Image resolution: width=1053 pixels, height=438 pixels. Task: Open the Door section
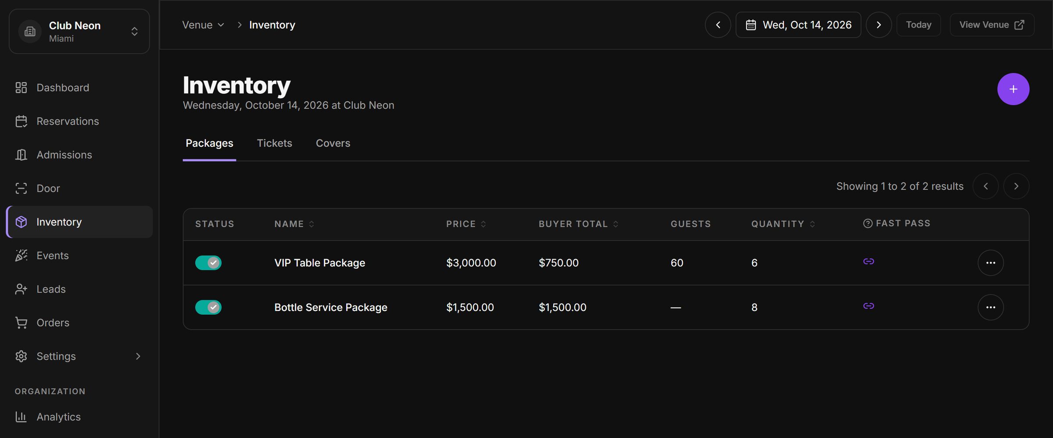(x=79, y=188)
